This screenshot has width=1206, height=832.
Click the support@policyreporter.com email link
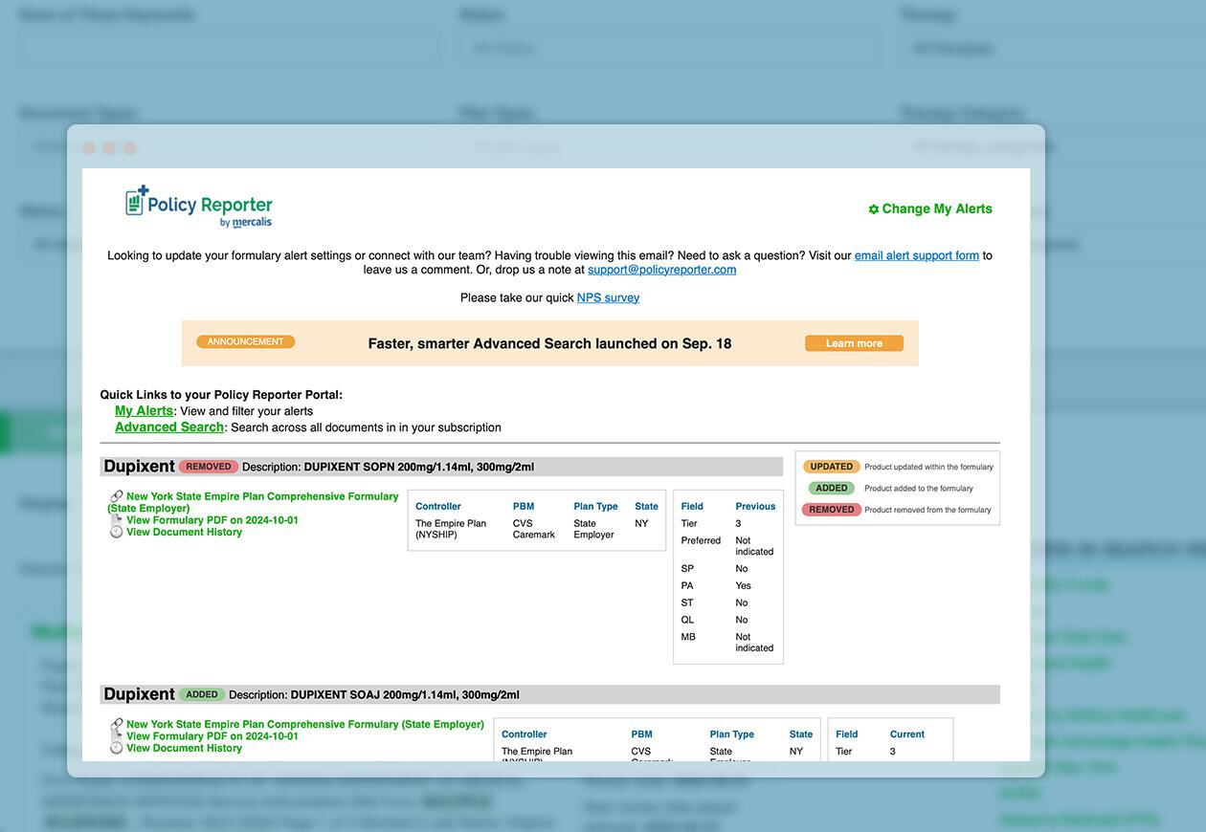click(x=661, y=270)
